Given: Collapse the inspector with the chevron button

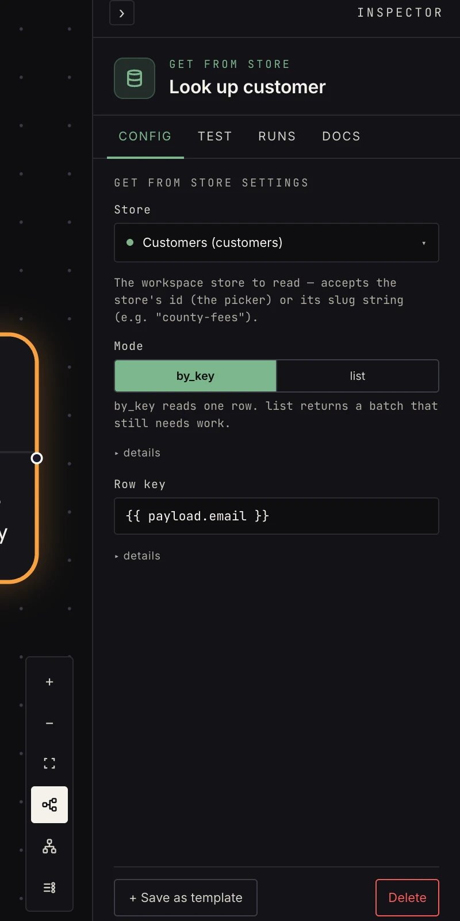Looking at the screenshot, I should point(122,13).
